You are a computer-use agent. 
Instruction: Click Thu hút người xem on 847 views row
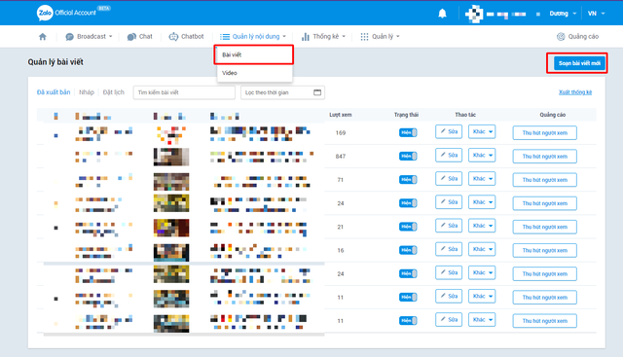point(545,156)
